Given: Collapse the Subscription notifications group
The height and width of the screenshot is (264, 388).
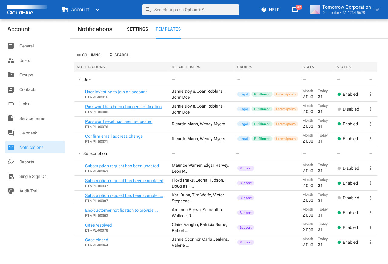Looking at the screenshot, I should (x=79, y=153).
